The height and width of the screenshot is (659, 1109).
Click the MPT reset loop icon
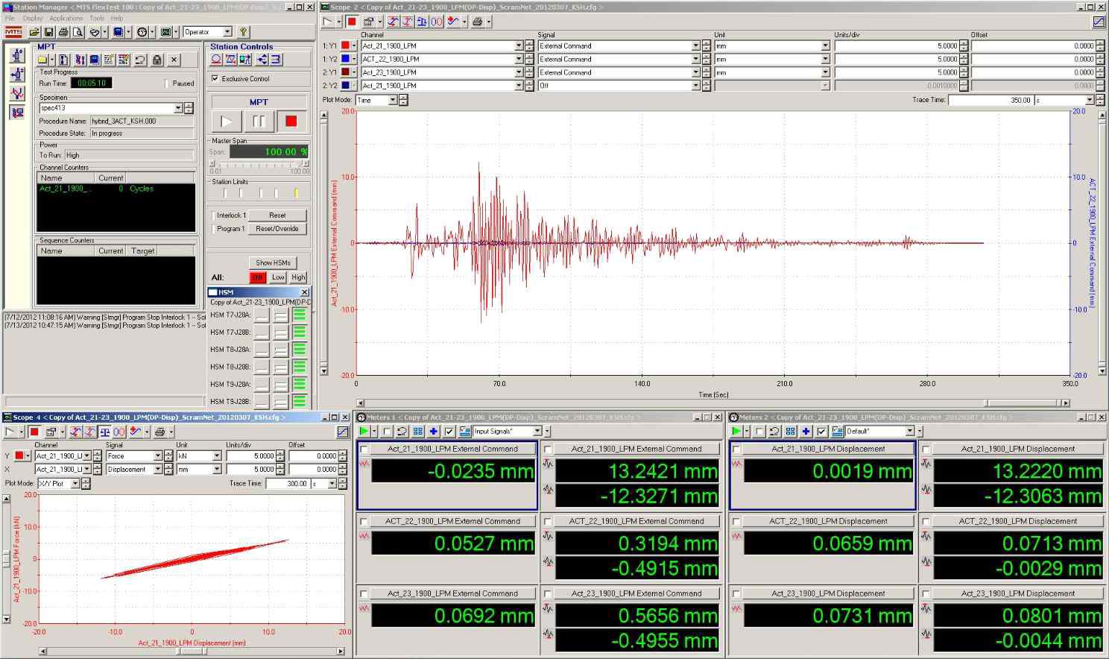[140, 60]
